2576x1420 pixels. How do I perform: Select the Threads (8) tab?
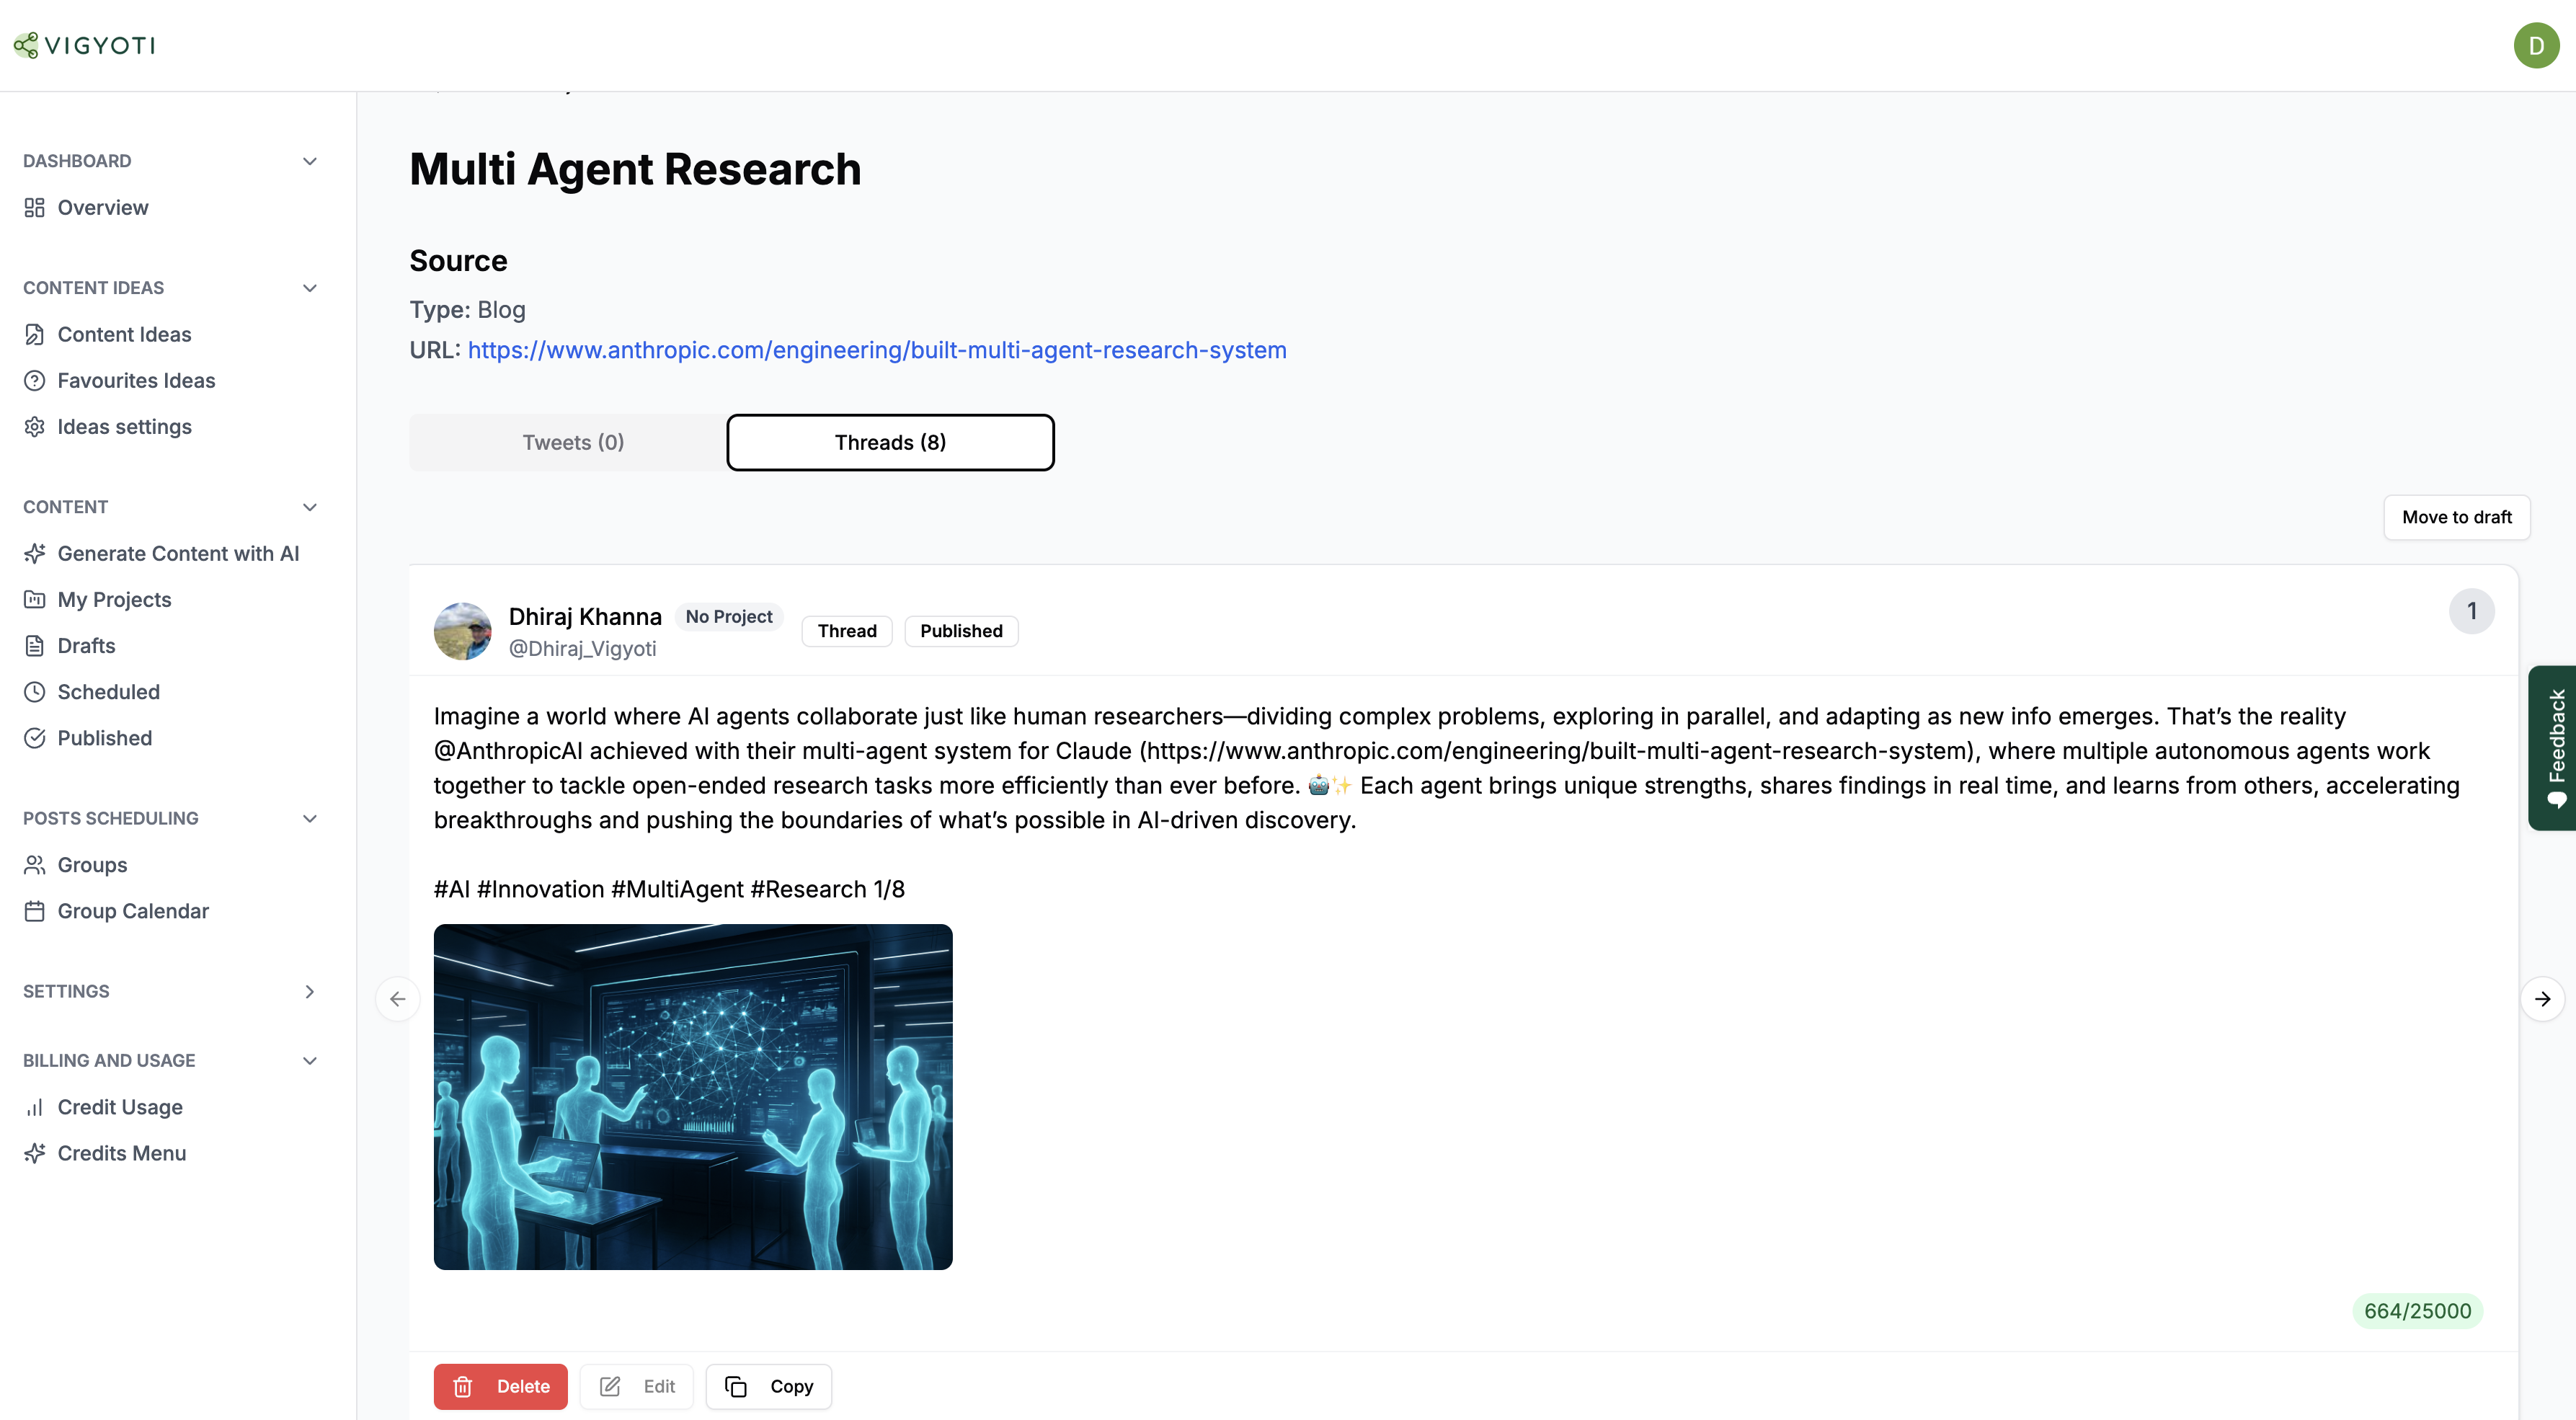pos(890,442)
